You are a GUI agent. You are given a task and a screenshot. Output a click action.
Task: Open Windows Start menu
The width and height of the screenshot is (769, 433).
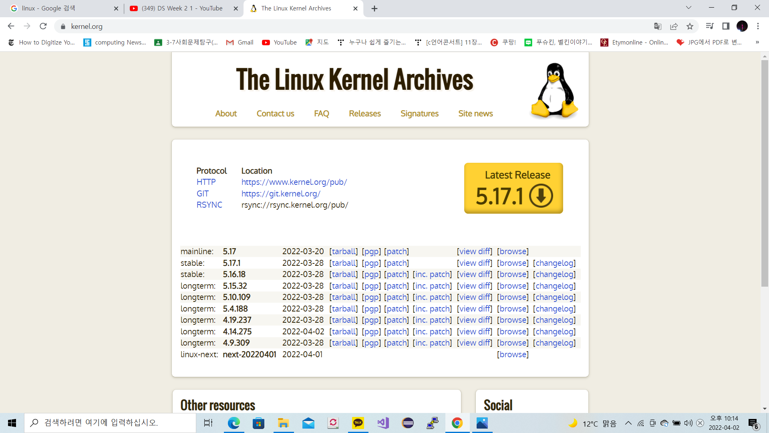click(x=12, y=423)
